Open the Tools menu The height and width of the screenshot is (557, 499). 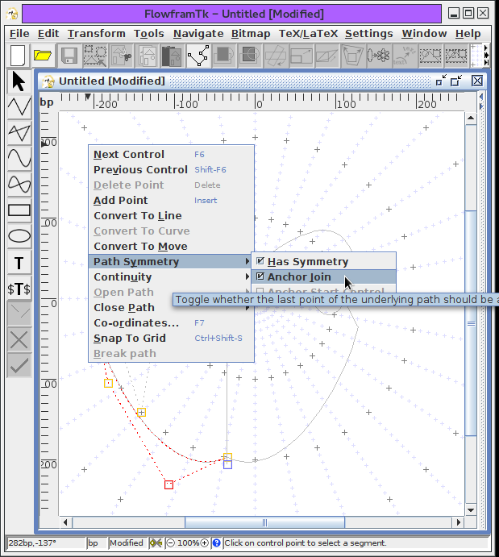(149, 33)
